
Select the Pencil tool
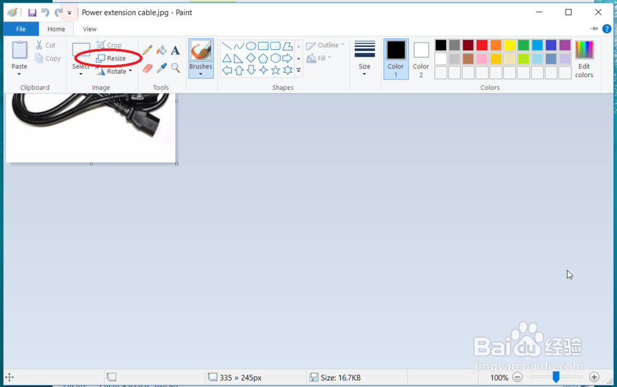pyautogui.click(x=147, y=51)
